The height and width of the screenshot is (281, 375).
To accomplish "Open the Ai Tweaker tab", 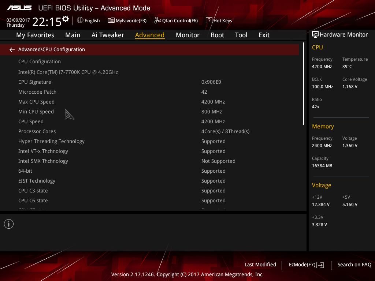I will (x=108, y=35).
